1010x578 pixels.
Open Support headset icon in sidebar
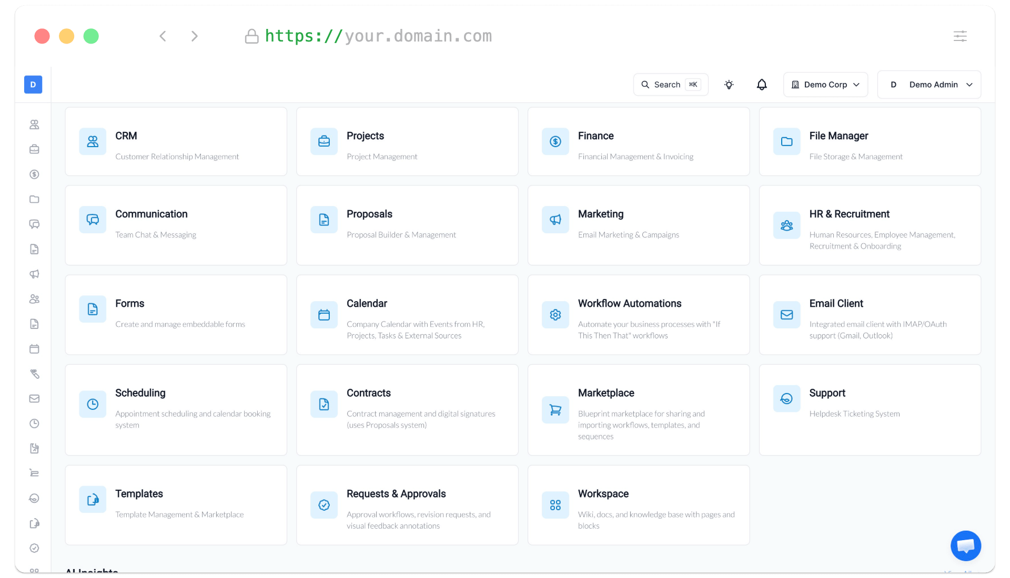tap(34, 498)
